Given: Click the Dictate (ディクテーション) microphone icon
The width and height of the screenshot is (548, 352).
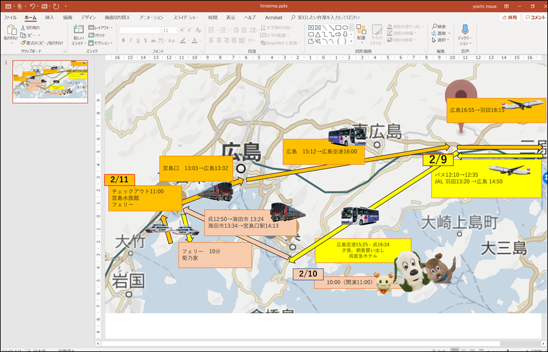Looking at the screenshot, I should click(465, 29).
